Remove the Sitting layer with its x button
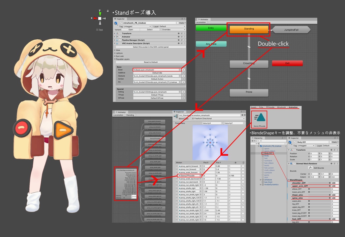 click(183, 92)
